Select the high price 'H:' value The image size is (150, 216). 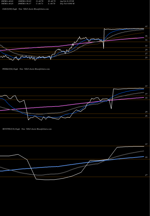52,1
